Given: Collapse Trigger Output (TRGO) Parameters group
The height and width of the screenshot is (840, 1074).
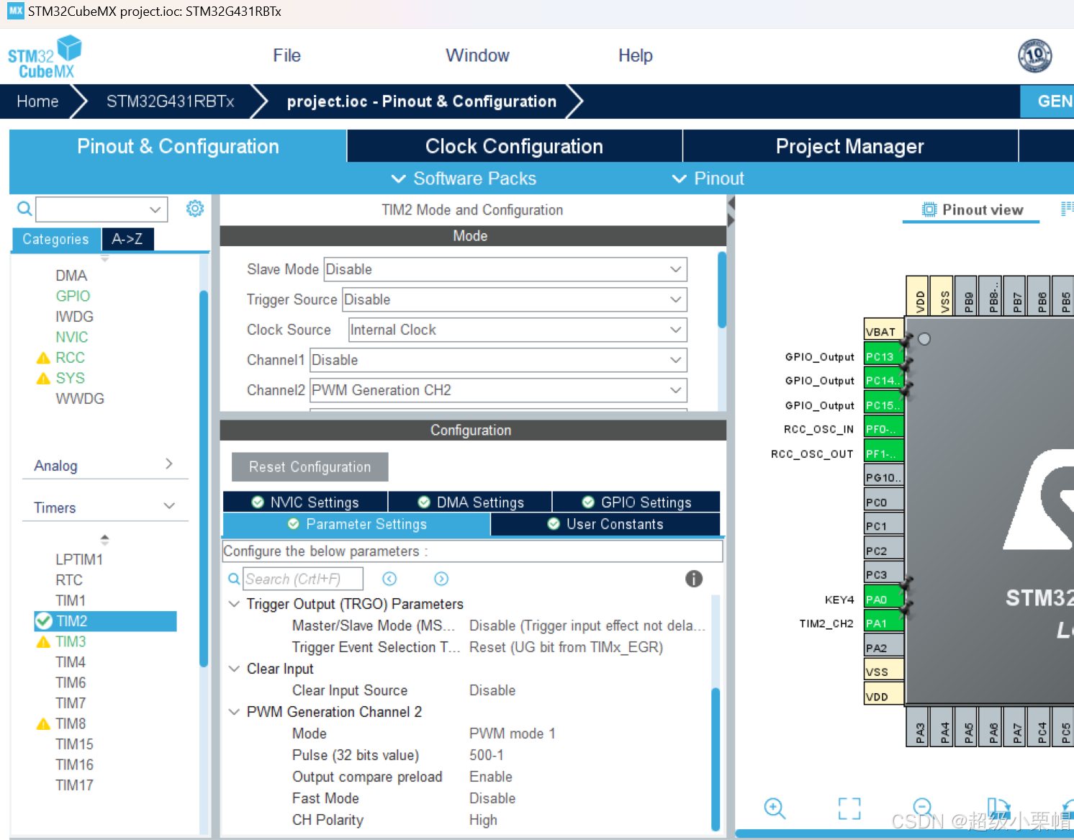Looking at the screenshot, I should coord(234,604).
